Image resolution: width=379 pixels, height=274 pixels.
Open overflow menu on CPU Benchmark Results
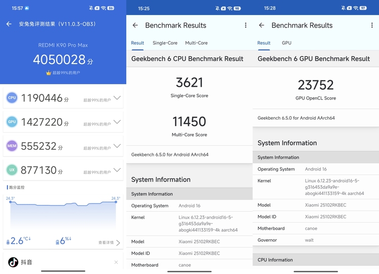click(x=246, y=25)
